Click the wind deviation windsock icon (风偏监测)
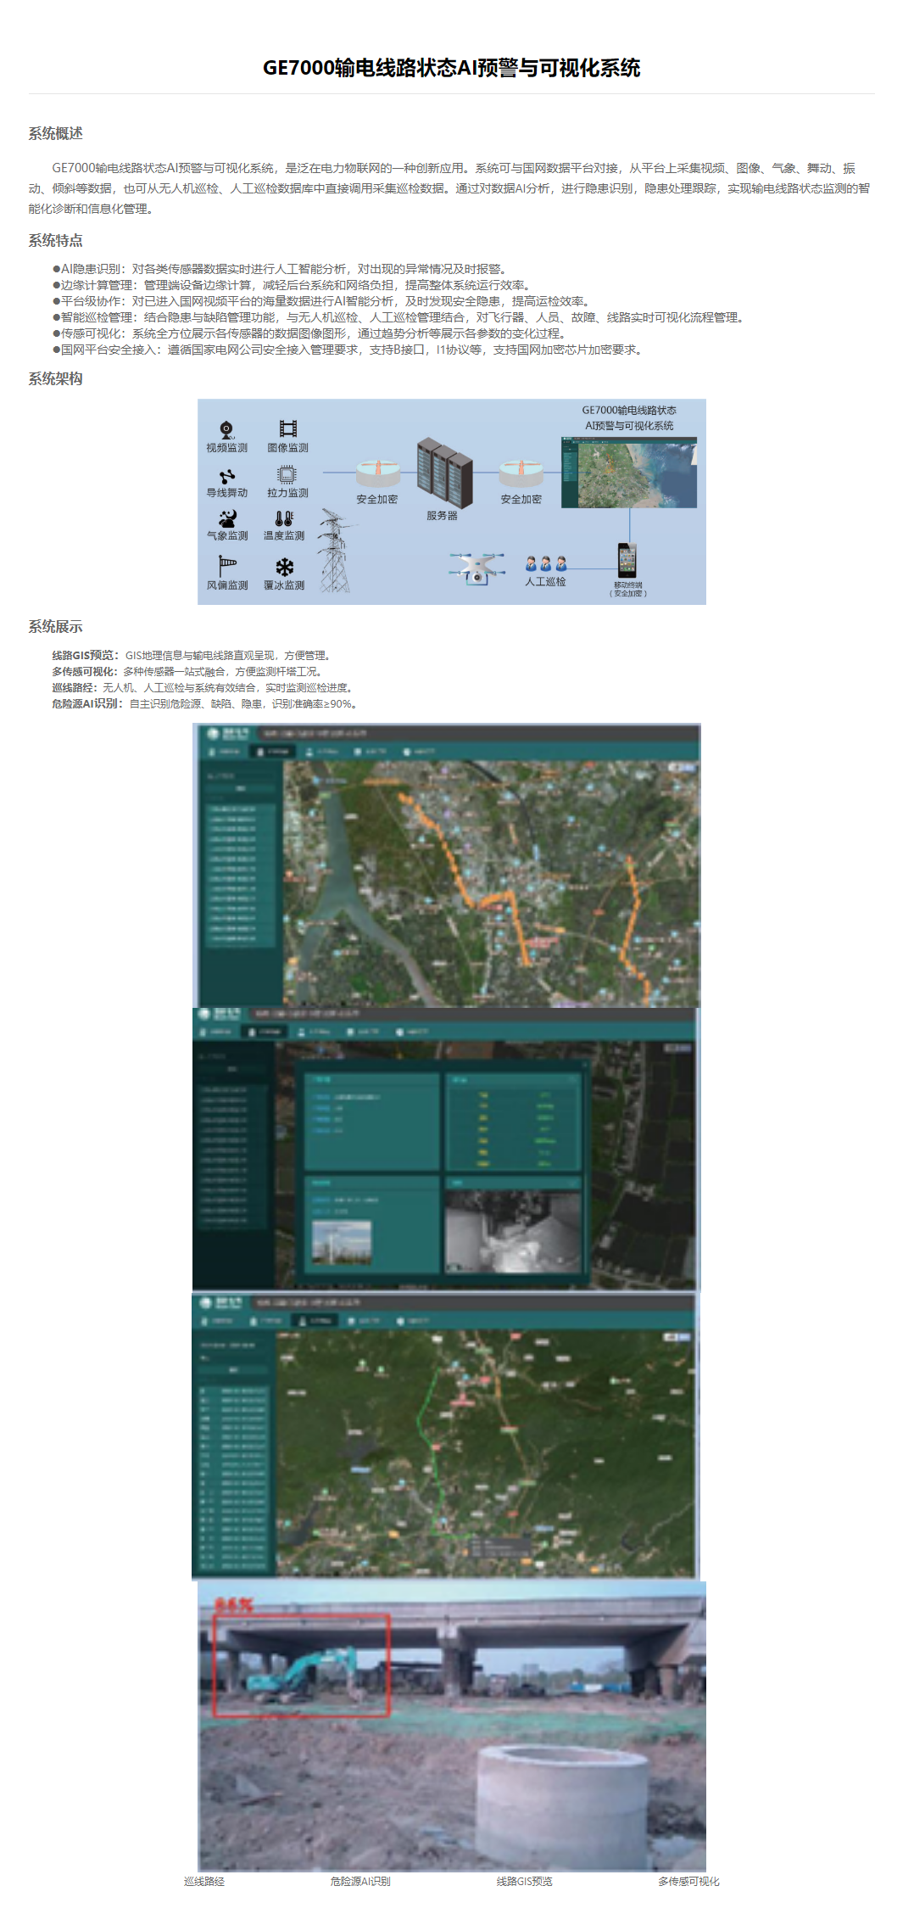Image resolution: width=914 pixels, height=1925 pixels. tap(227, 565)
